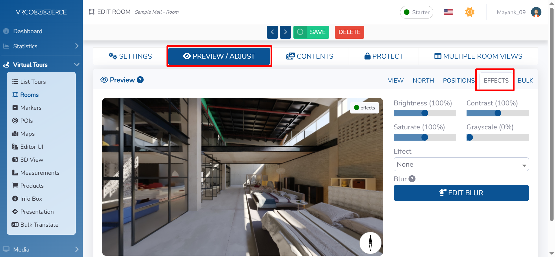Go to previous room arrow button
This screenshot has width=555, height=257.
tap(272, 32)
